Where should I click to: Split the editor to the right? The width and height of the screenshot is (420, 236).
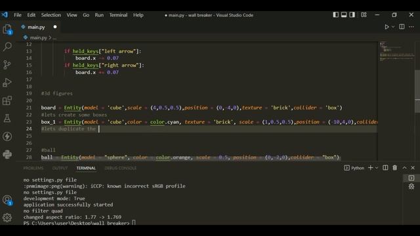[x=402, y=27]
